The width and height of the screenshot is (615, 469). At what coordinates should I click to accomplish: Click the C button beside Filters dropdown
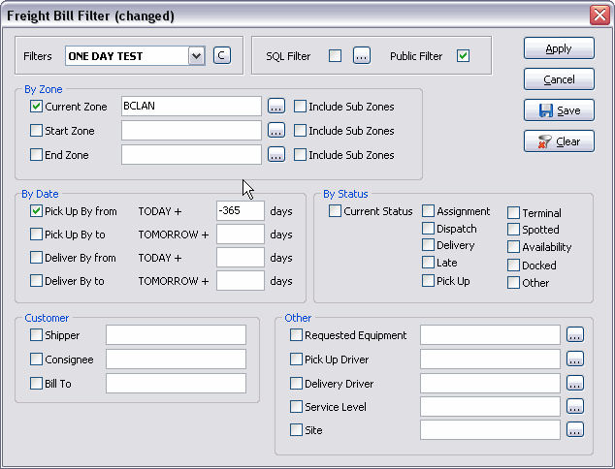222,56
